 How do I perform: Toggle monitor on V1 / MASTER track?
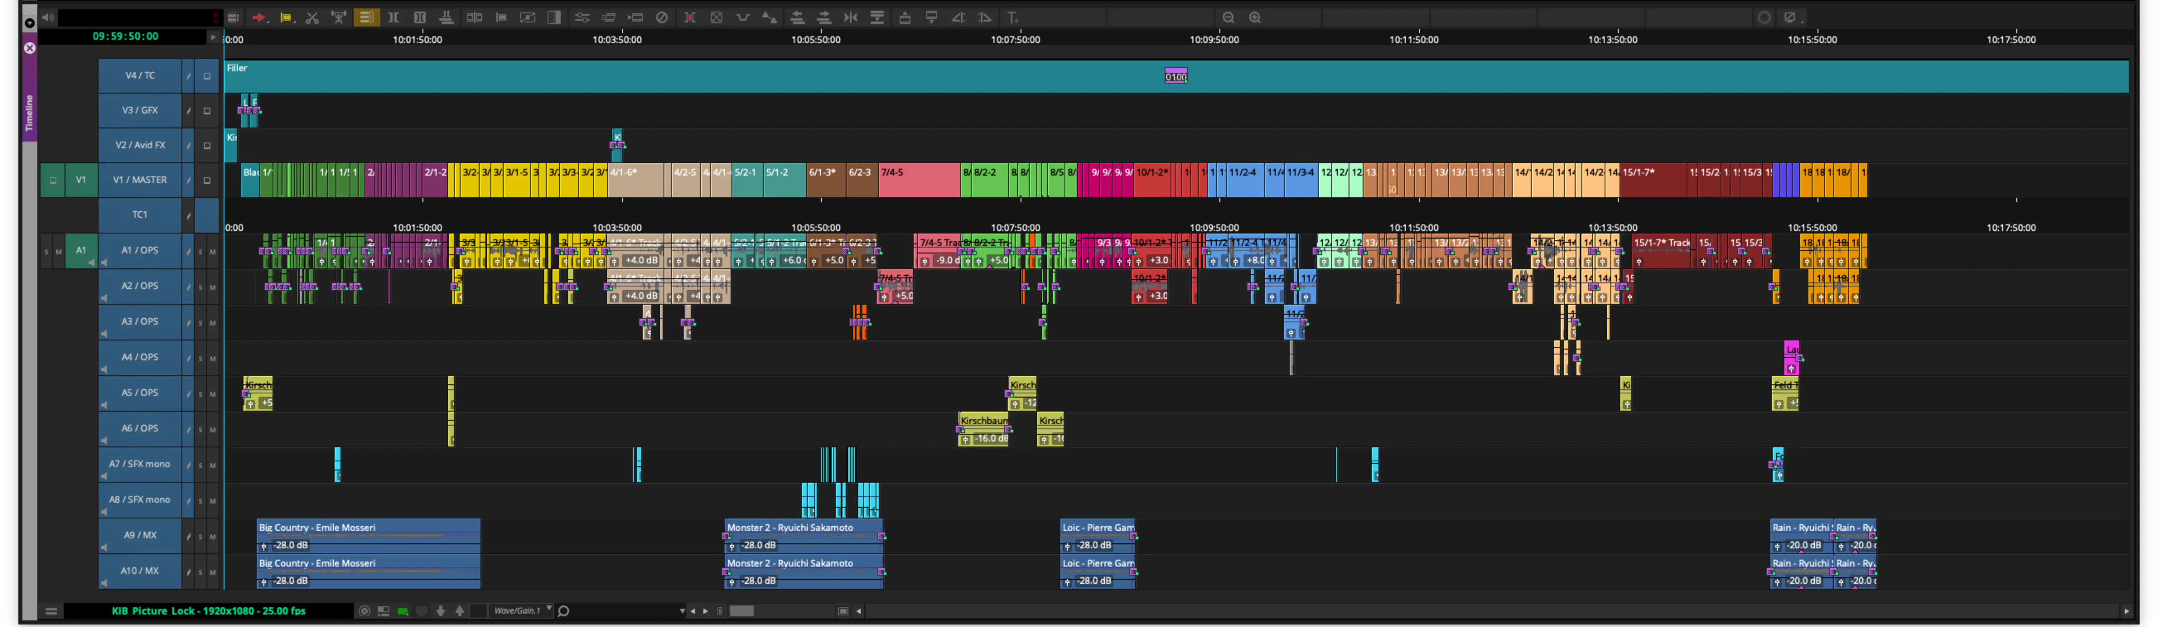tap(207, 181)
